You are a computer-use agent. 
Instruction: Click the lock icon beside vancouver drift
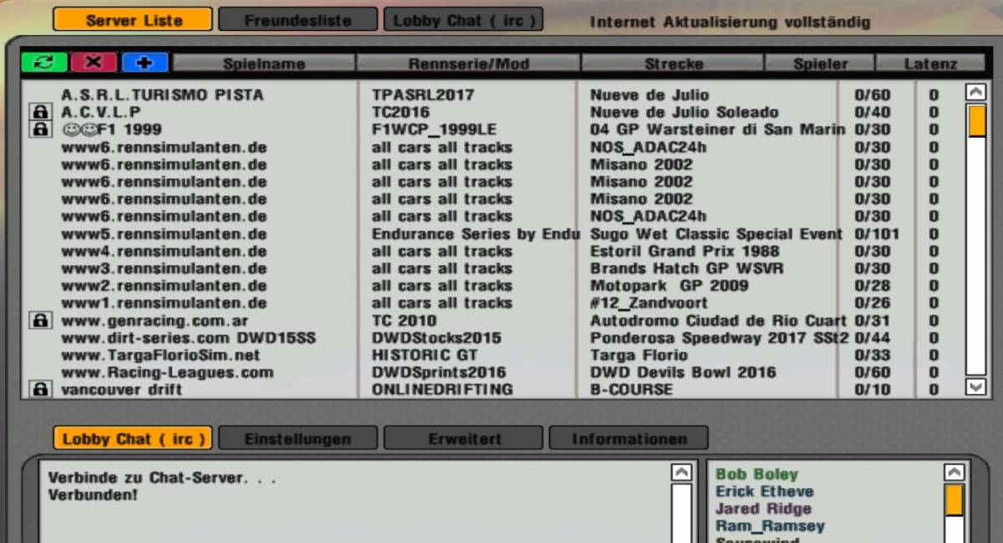click(39, 389)
